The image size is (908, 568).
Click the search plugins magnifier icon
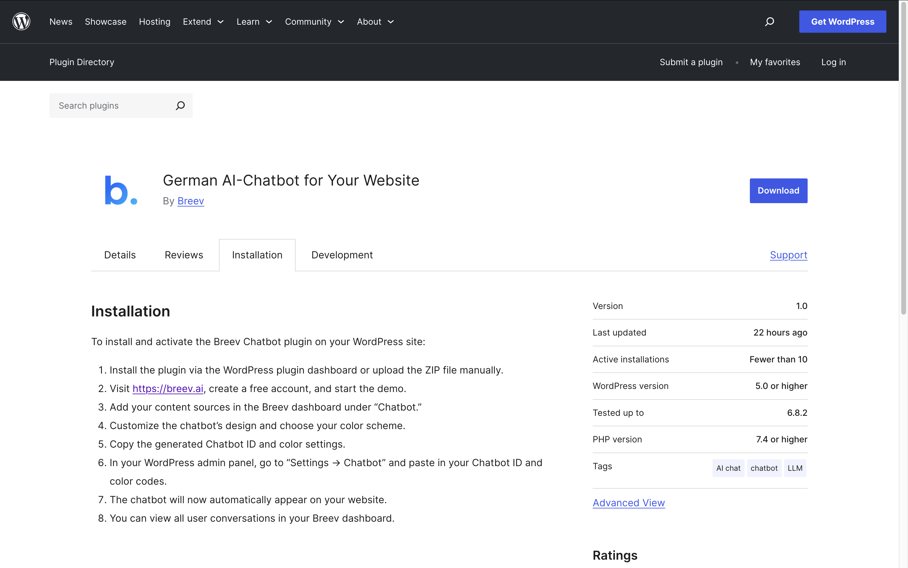click(180, 106)
